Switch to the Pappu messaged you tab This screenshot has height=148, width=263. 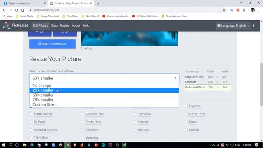(25, 3)
